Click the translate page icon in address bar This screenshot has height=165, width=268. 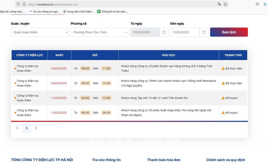(x=219, y=4)
